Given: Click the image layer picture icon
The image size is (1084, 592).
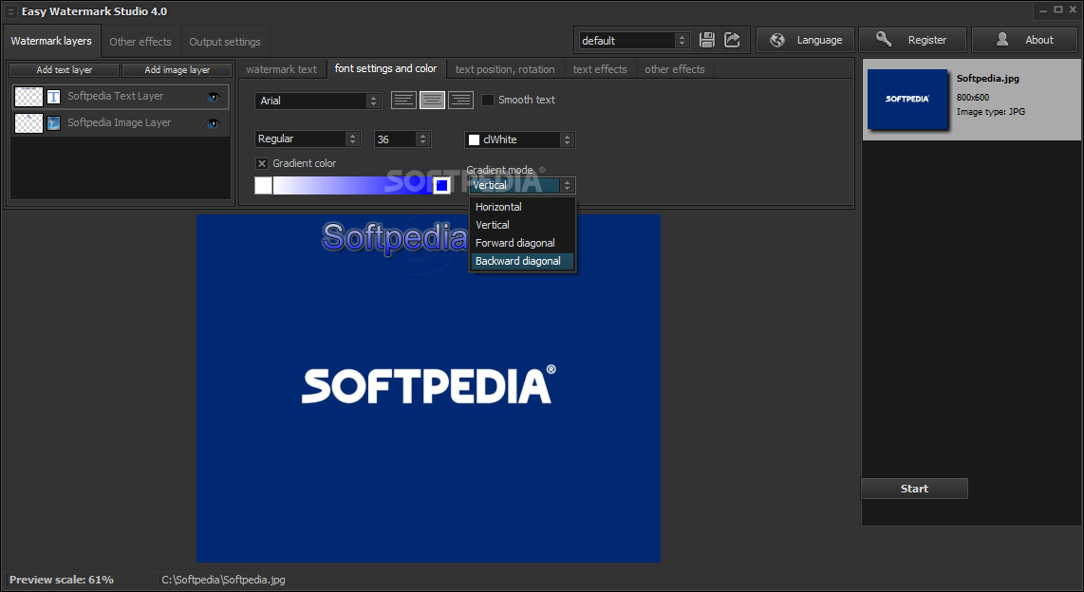Looking at the screenshot, I should tap(53, 123).
